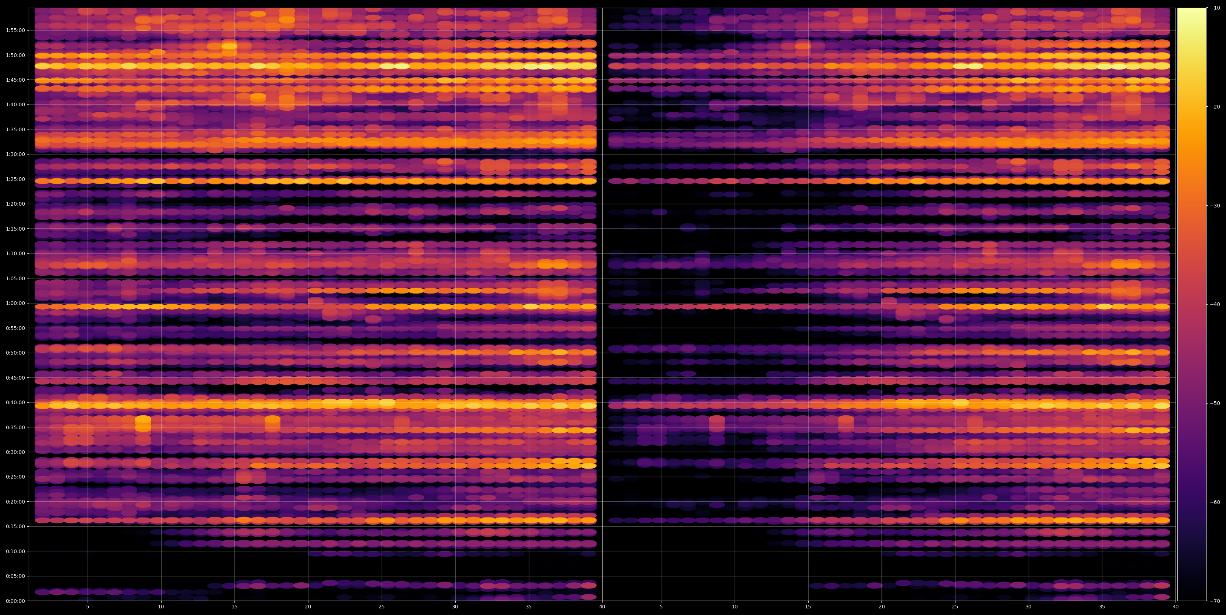This screenshot has height=615, width=1226.
Task: Select x-axis label 25 under the right heatmap
Action: 955,607
